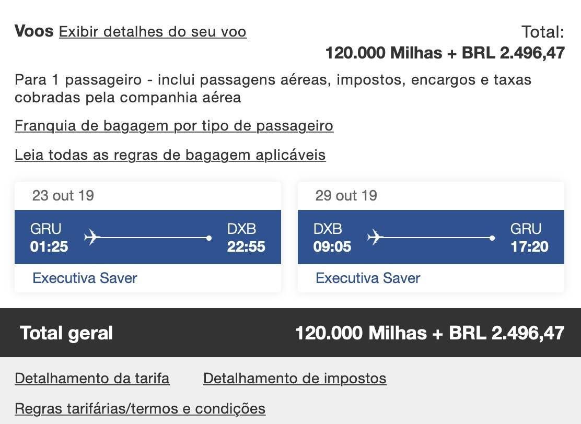Click the airplane icon on GRU to DXB flight
The width and height of the screenshot is (581, 424).
92,237
